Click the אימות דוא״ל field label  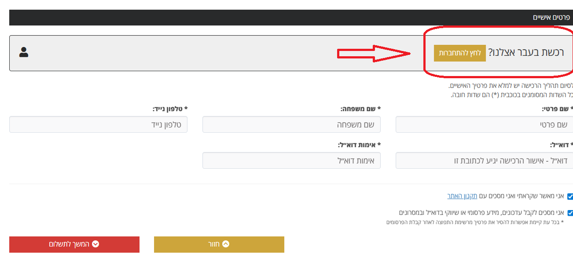(359, 144)
